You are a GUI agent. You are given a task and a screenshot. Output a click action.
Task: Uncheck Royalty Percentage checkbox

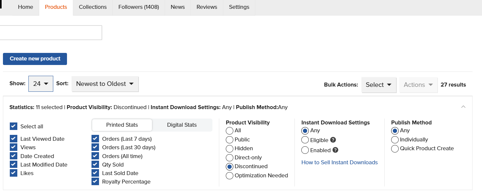tap(95, 182)
